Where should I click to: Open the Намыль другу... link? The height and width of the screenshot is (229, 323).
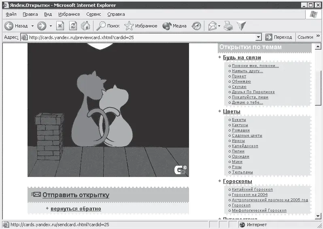point(247,71)
